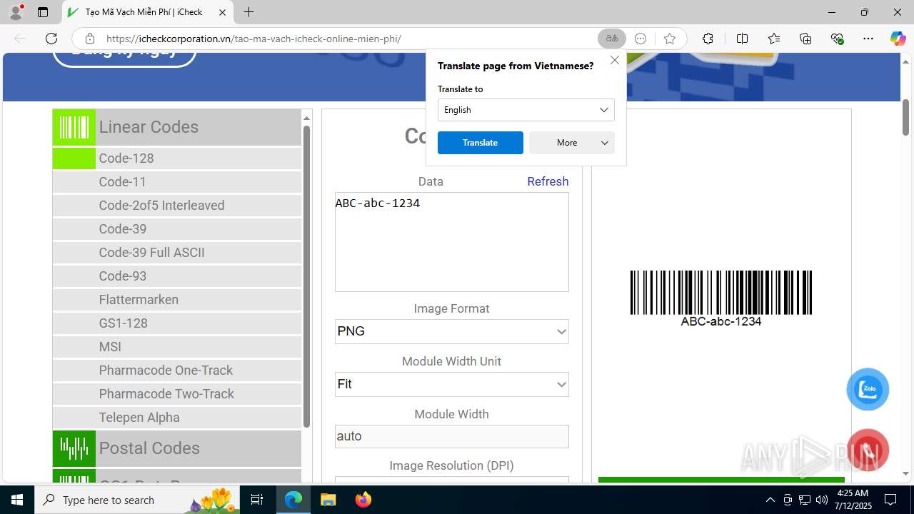Reload the page with Refresh icon
Viewport: 914px width, 514px height.
(x=51, y=39)
